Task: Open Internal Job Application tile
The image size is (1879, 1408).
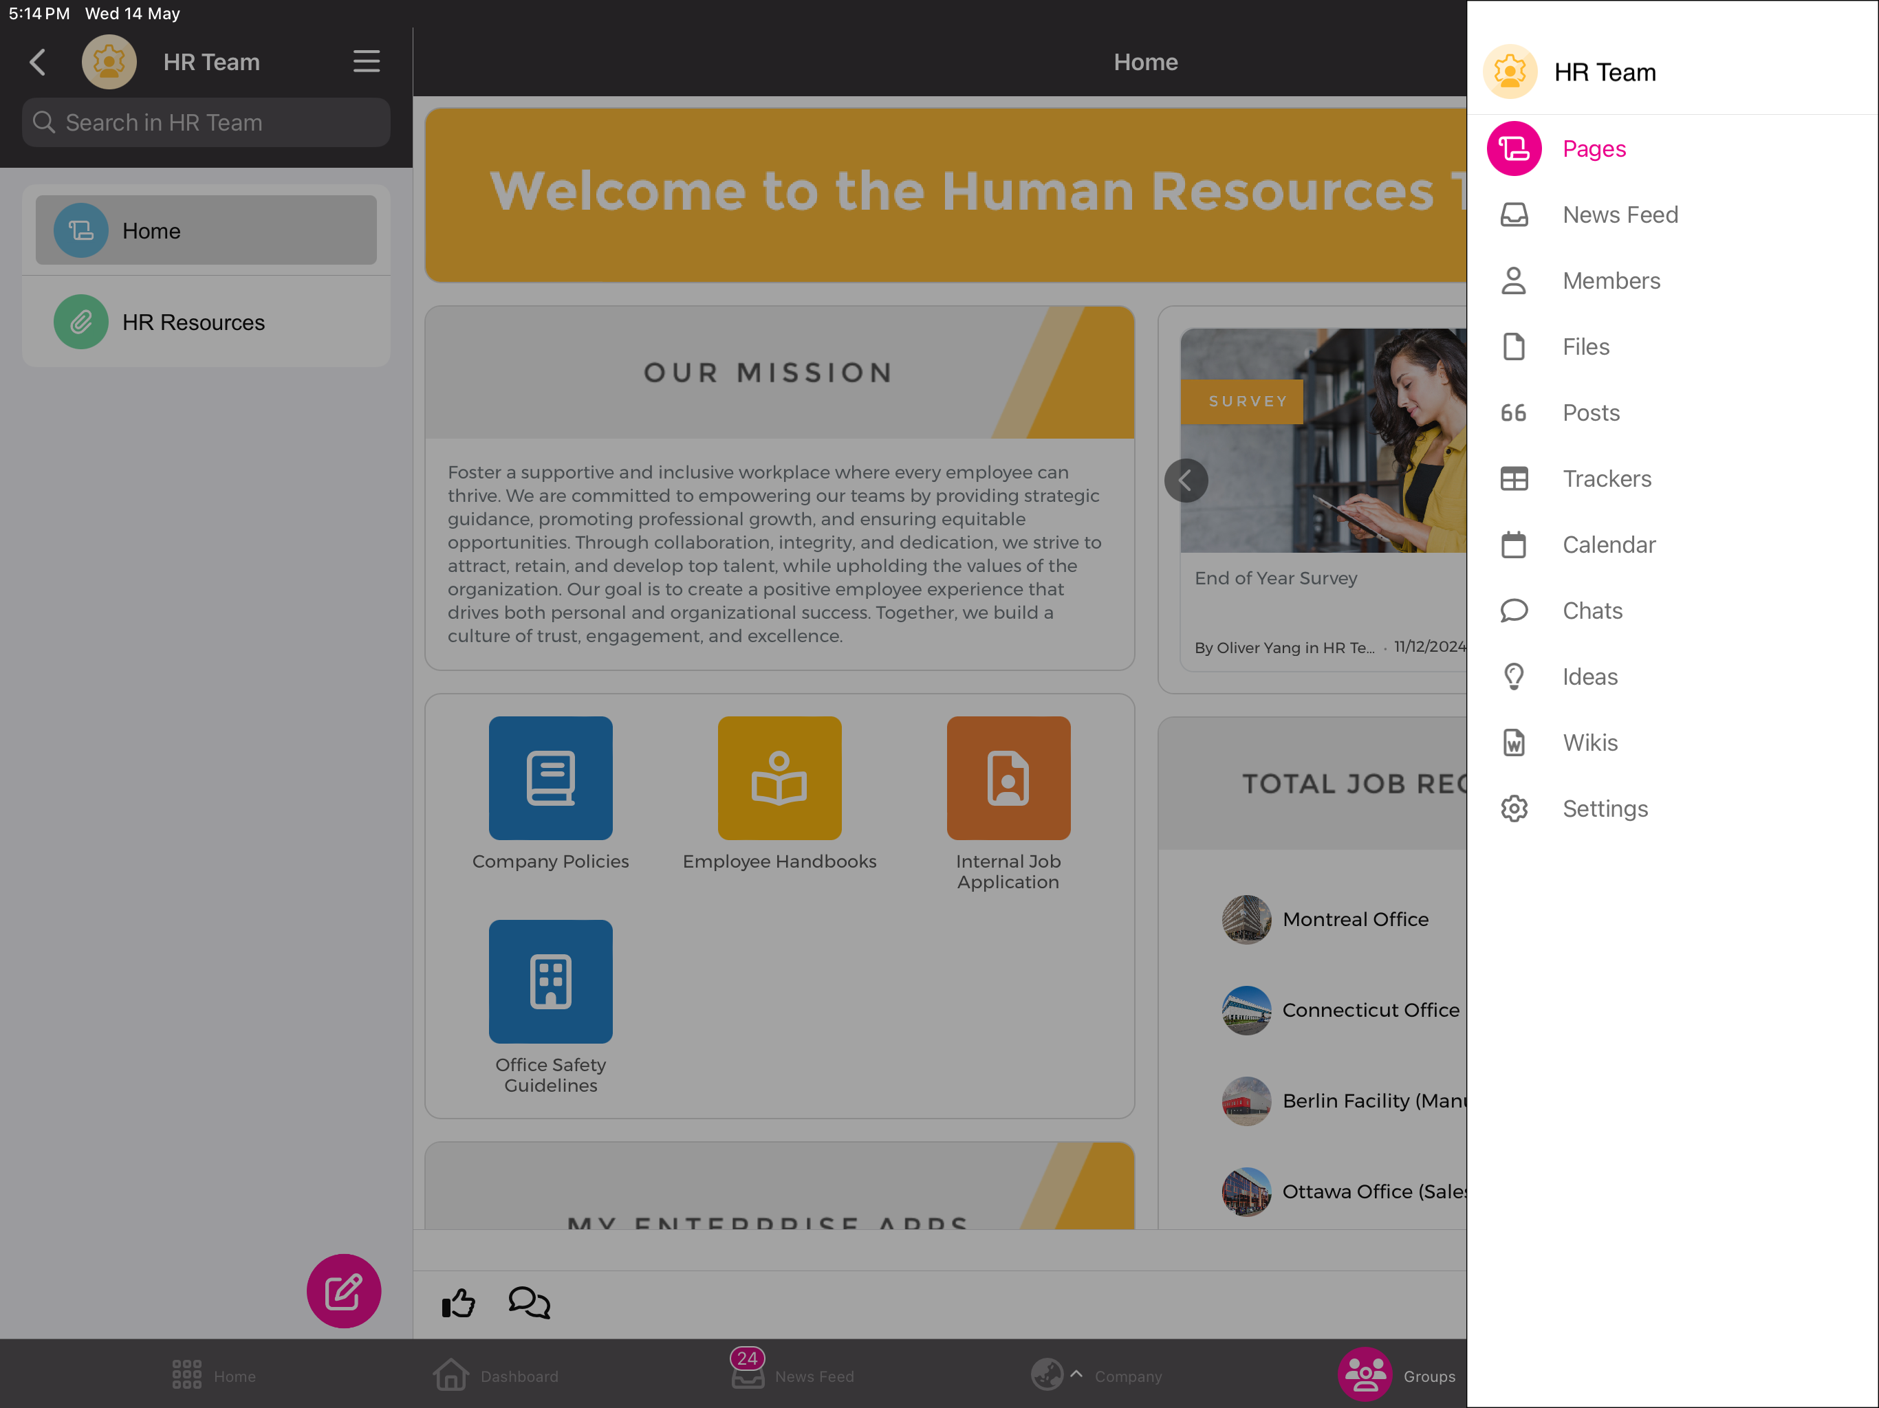Action: [x=1008, y=779]
